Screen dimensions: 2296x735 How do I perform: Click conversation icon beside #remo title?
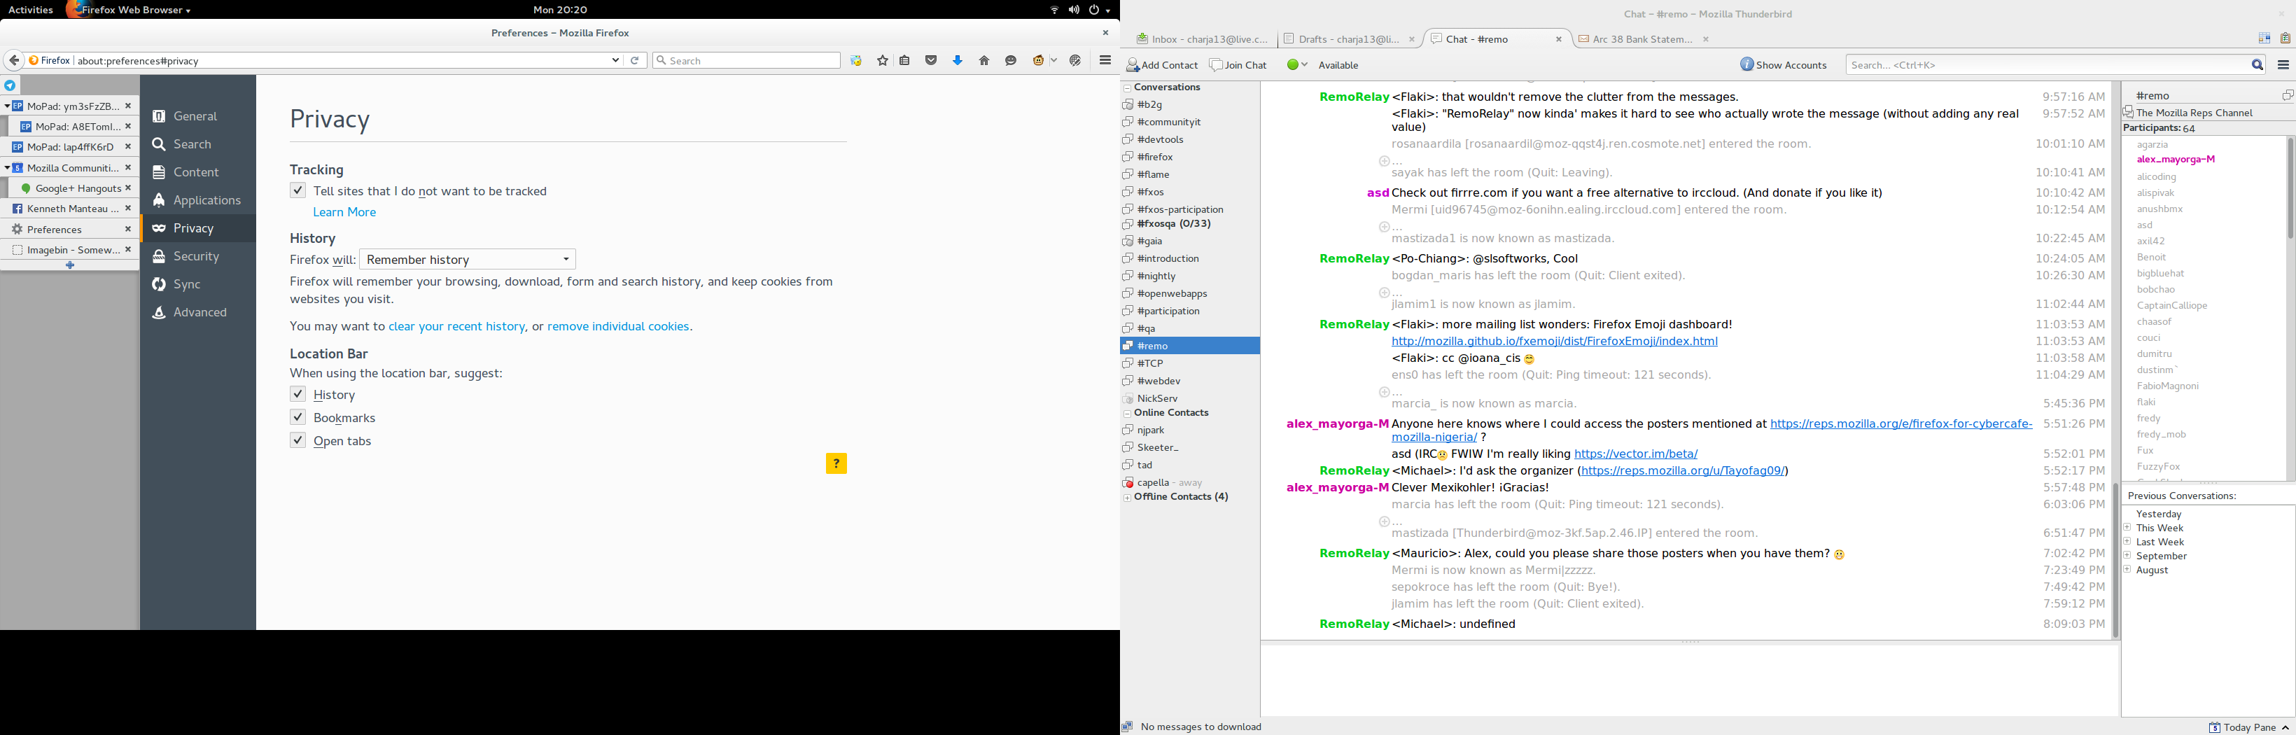[x=2287, y=95]
